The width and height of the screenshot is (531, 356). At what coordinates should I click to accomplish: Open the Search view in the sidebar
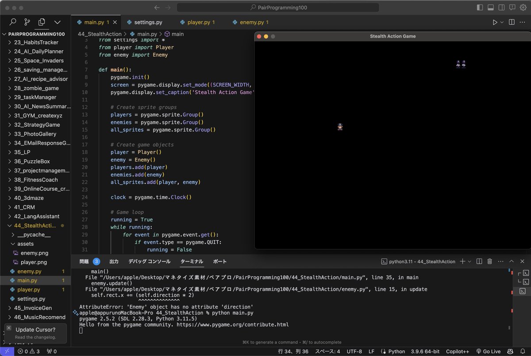coord(13,22)
